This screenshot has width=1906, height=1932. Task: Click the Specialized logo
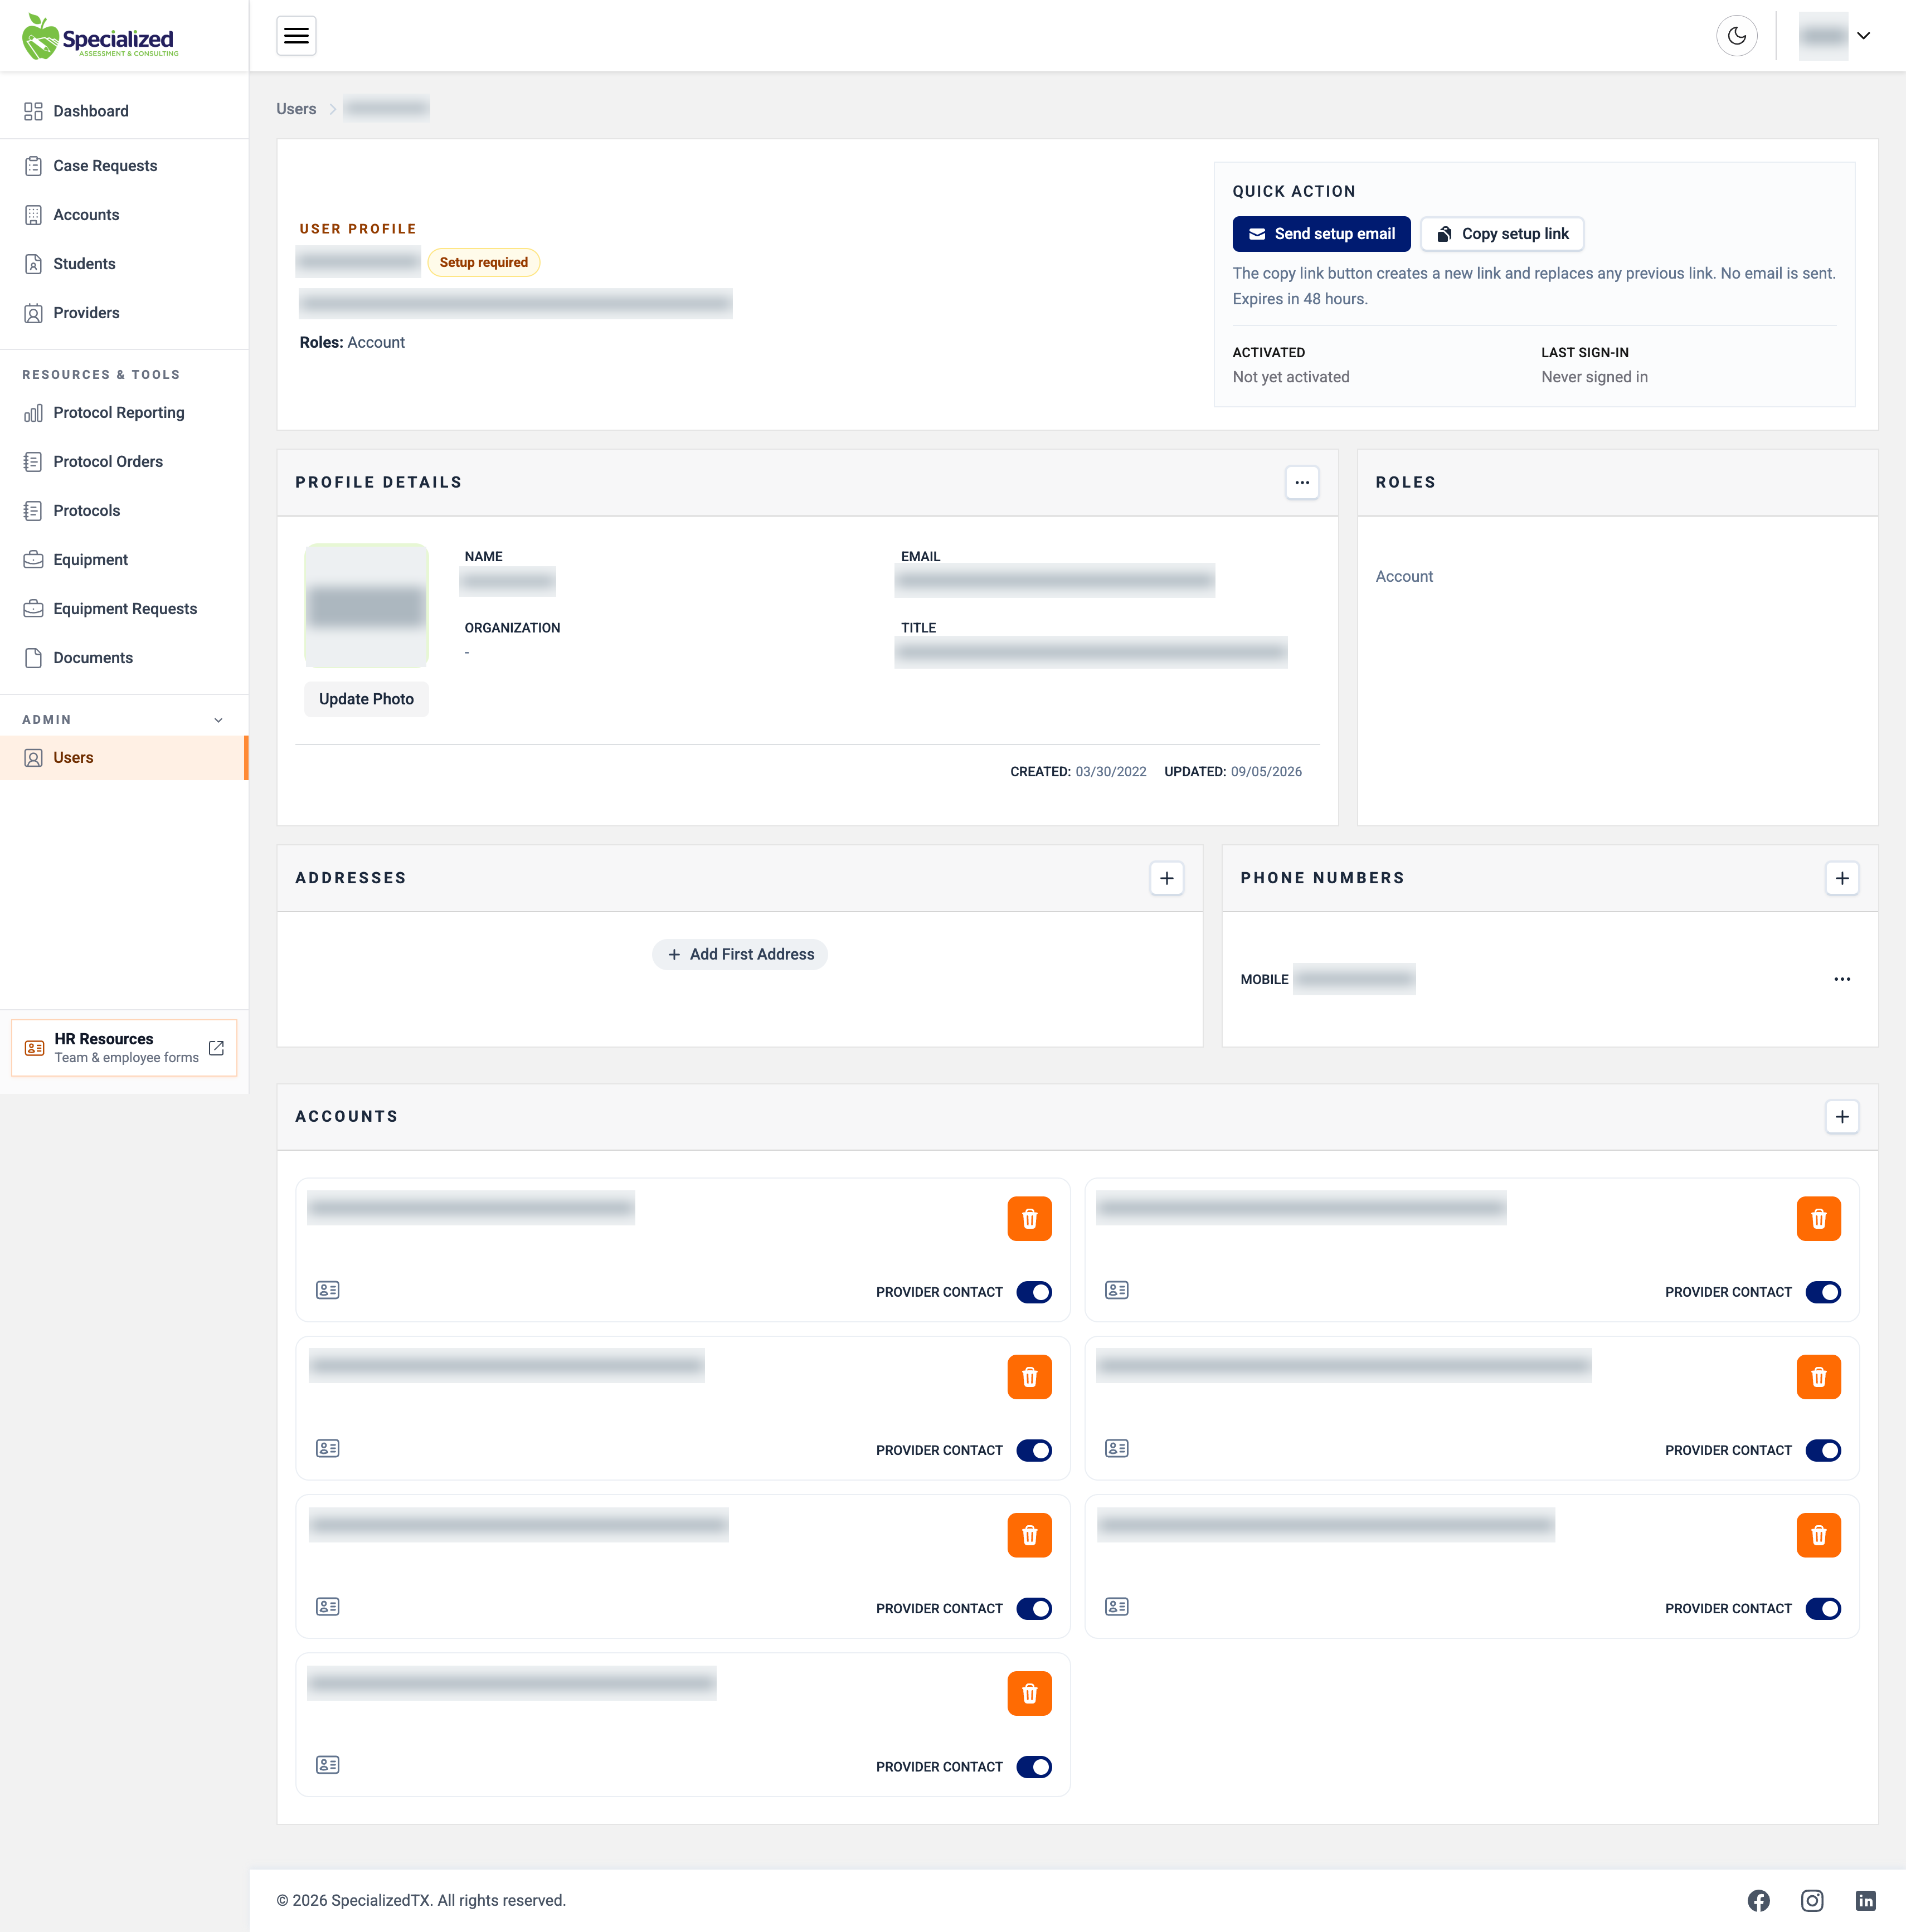click(x=100, y=37)
